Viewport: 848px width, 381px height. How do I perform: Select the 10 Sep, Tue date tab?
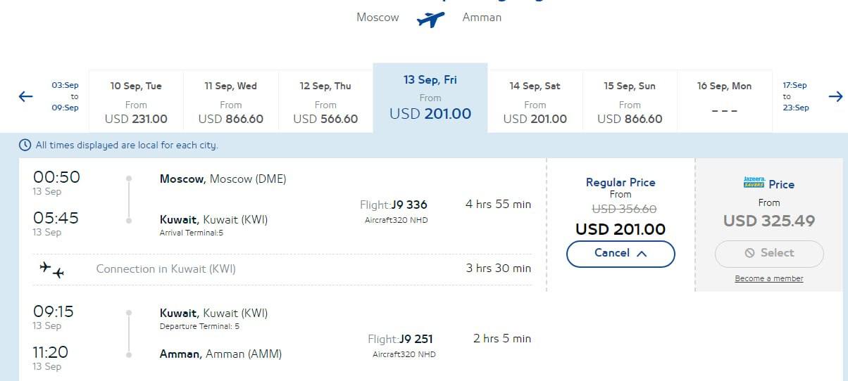136,102
